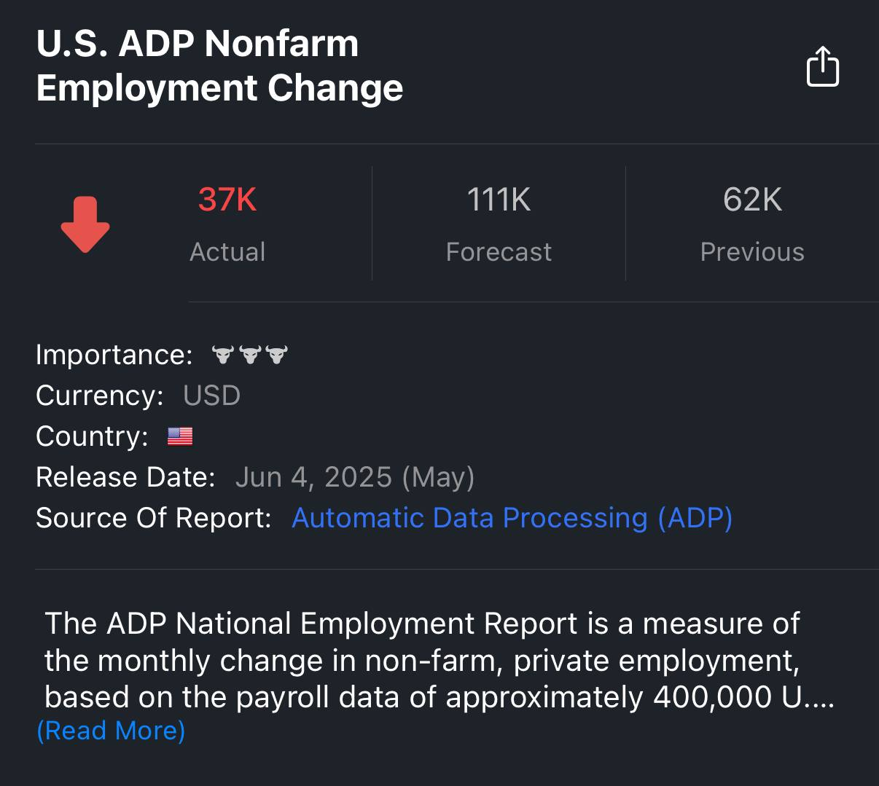
Task: Click the ADP National Employment Report description text
Action: click(423, 660)
